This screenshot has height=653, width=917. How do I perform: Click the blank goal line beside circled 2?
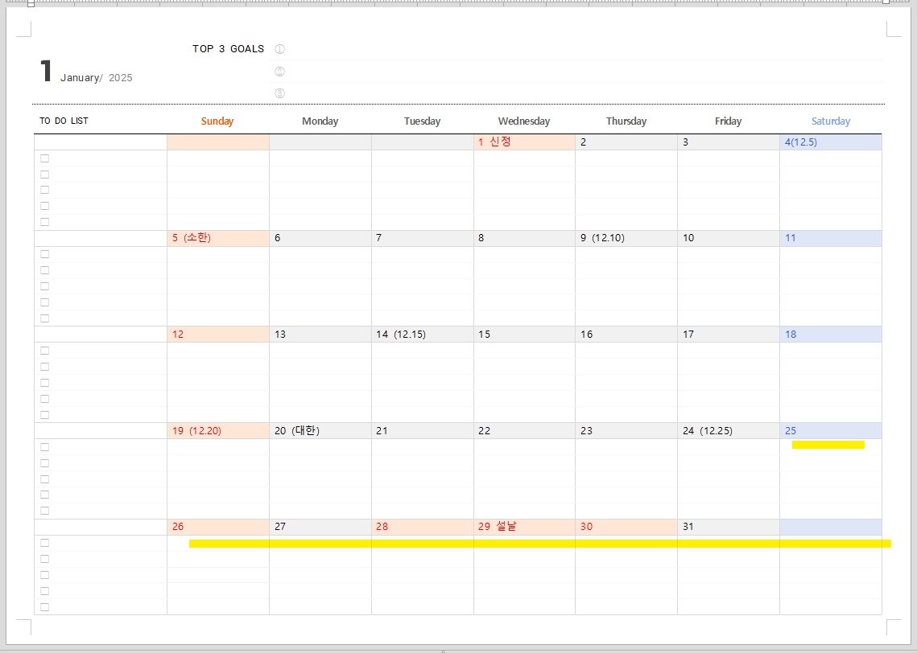[584, 72]
